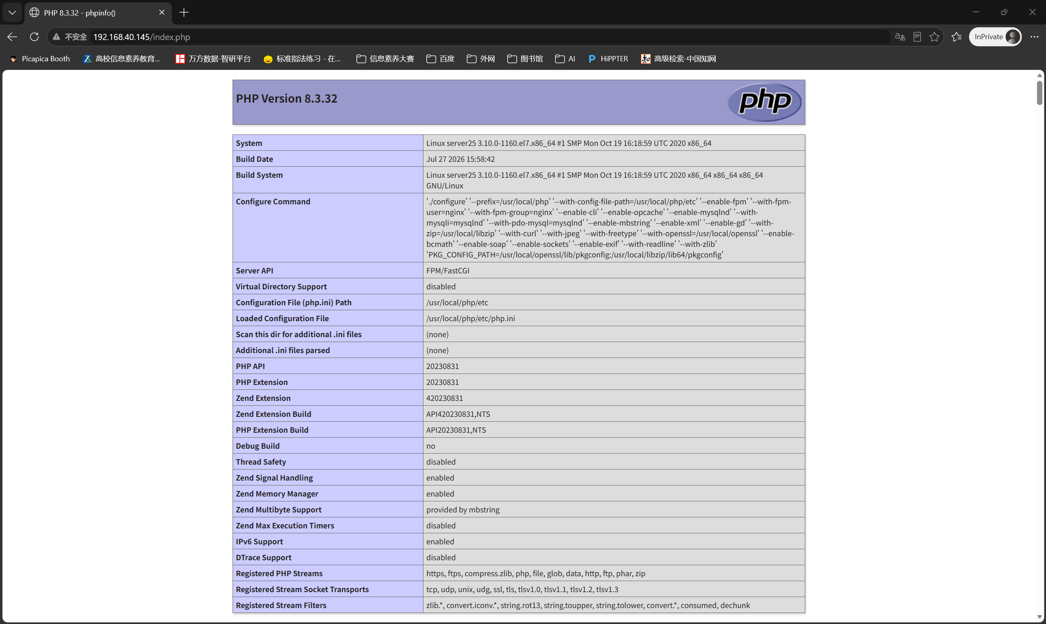Click the Zend Extension Build value API420230831,NTS
The height and width of the screenshot is (624, 1046).
pyautogui.click(x=458, y=414)
